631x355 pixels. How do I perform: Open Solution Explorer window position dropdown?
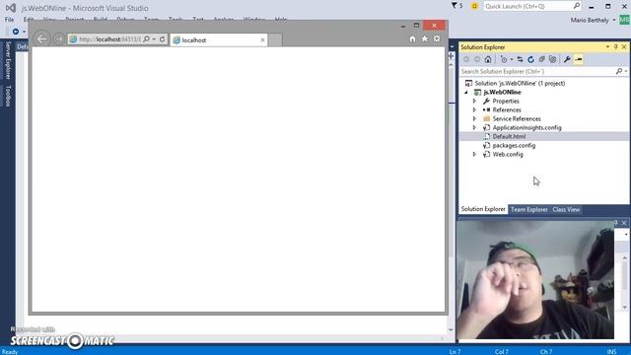pyautogui.click(x=607, y=47)
